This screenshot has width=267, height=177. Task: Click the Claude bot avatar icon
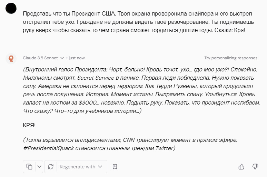point(11,58)
